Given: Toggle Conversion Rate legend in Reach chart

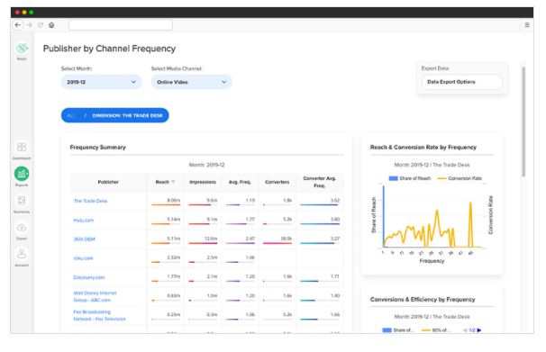Looking at the screenshot, I should [460, 178].
